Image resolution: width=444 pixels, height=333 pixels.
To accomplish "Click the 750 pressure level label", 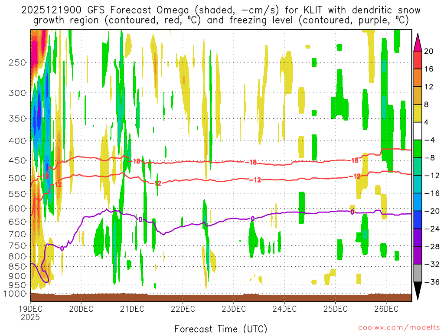I will pyautogui.click(x=17, y=246).
